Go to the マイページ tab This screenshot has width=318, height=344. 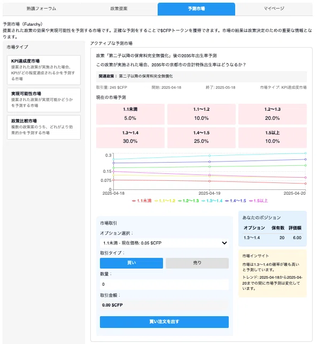coord(274,9)
